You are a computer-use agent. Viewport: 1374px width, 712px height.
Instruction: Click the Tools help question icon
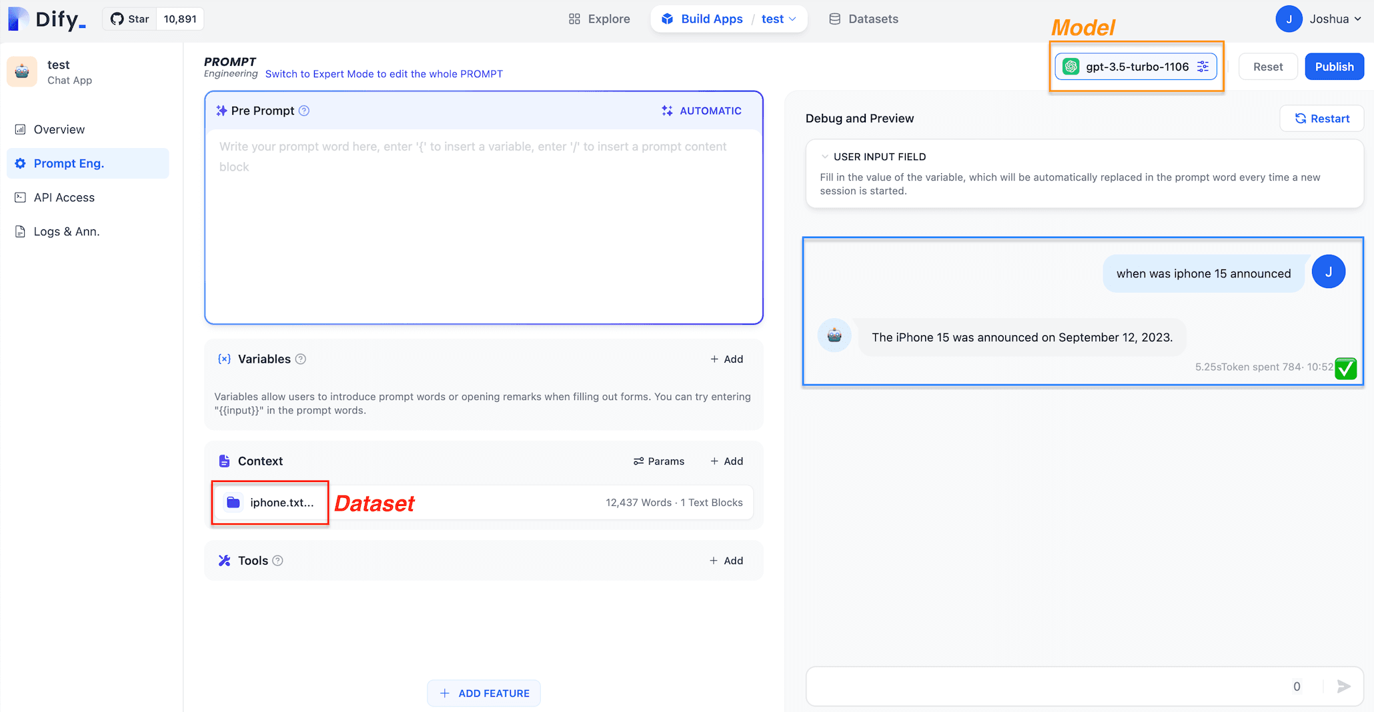click(x=278, y=561)
